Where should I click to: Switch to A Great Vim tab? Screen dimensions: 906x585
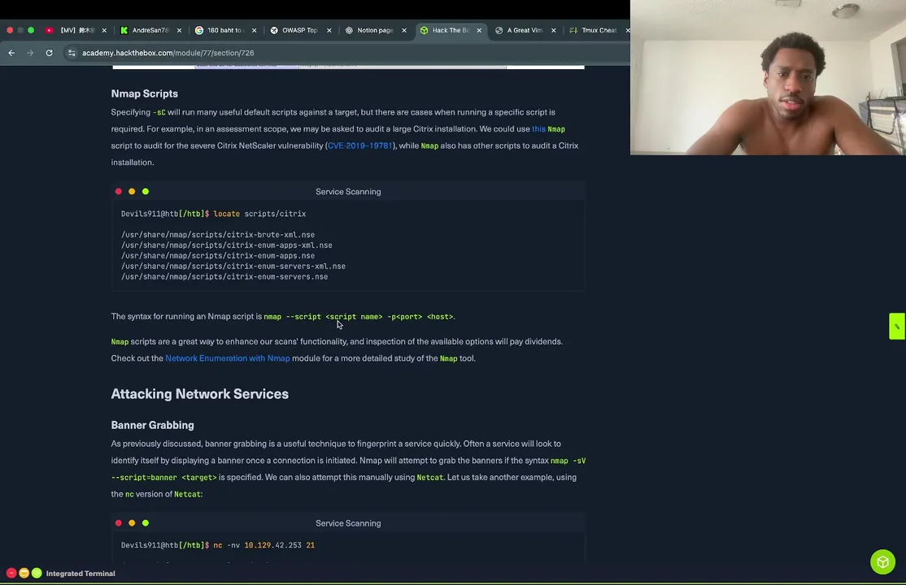(525, 30)
